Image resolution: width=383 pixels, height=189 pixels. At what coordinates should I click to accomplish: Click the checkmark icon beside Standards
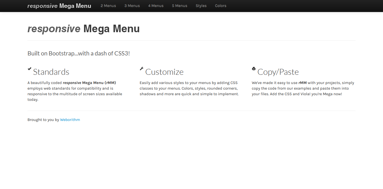pyautogui.click(x=29, y=69)
